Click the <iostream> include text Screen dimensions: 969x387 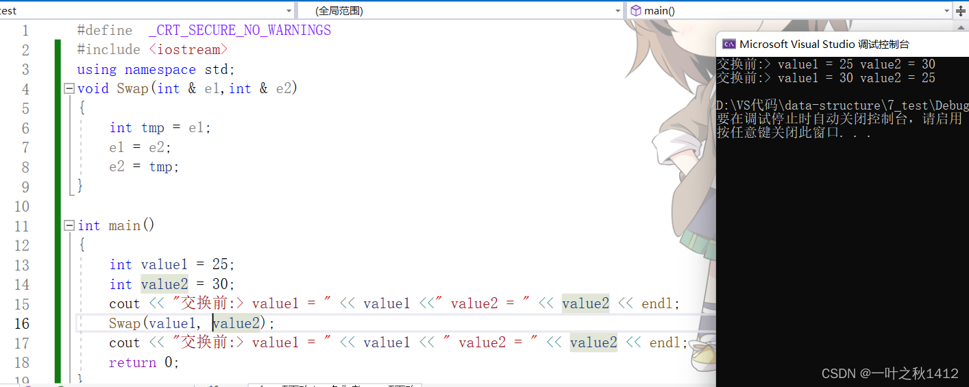[188, 50]
